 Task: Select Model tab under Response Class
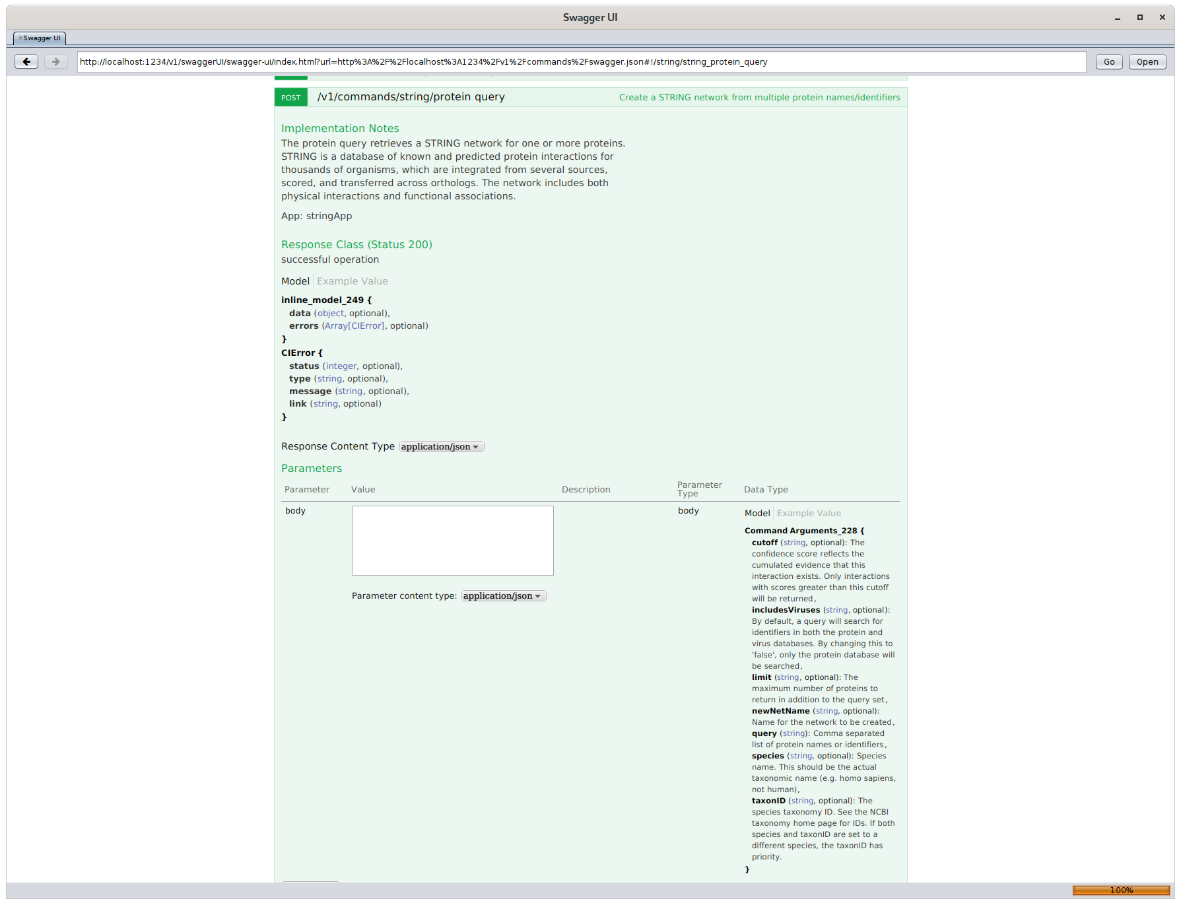(x=295, y=281)
